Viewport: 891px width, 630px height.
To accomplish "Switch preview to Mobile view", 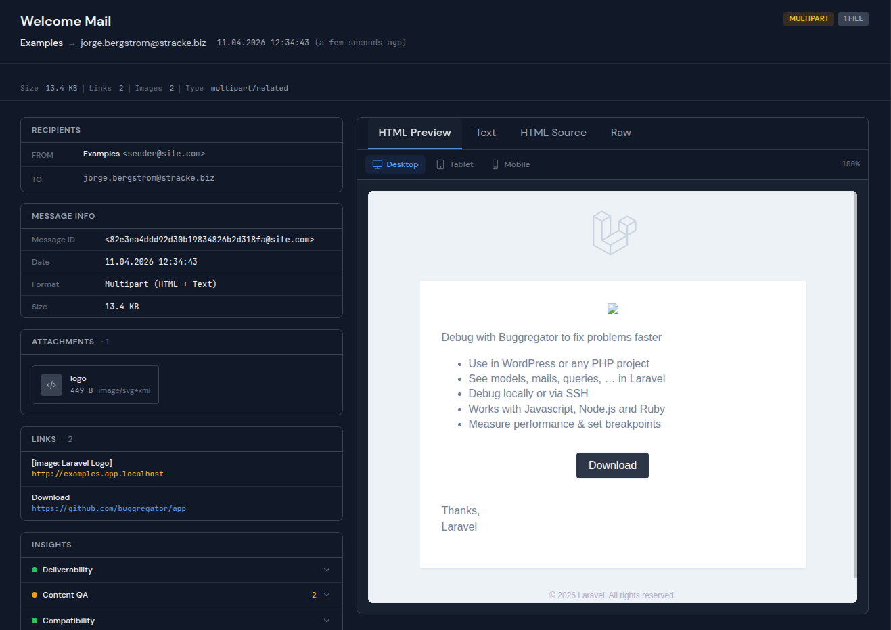I will point(510,164).
